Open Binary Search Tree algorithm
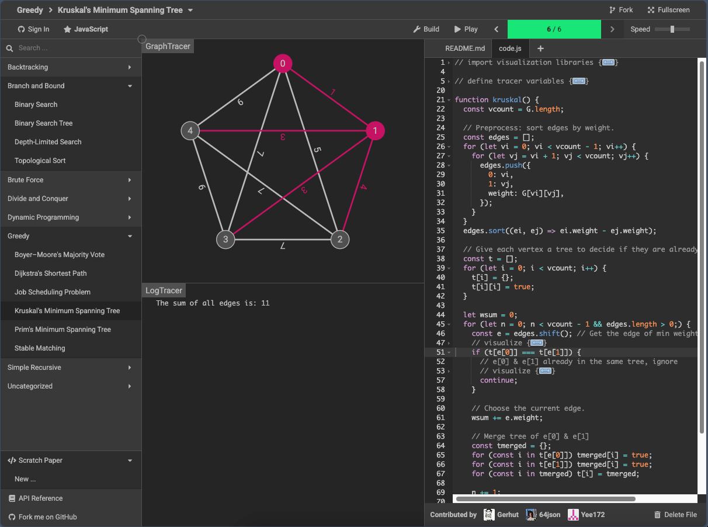 pos(71,123)
